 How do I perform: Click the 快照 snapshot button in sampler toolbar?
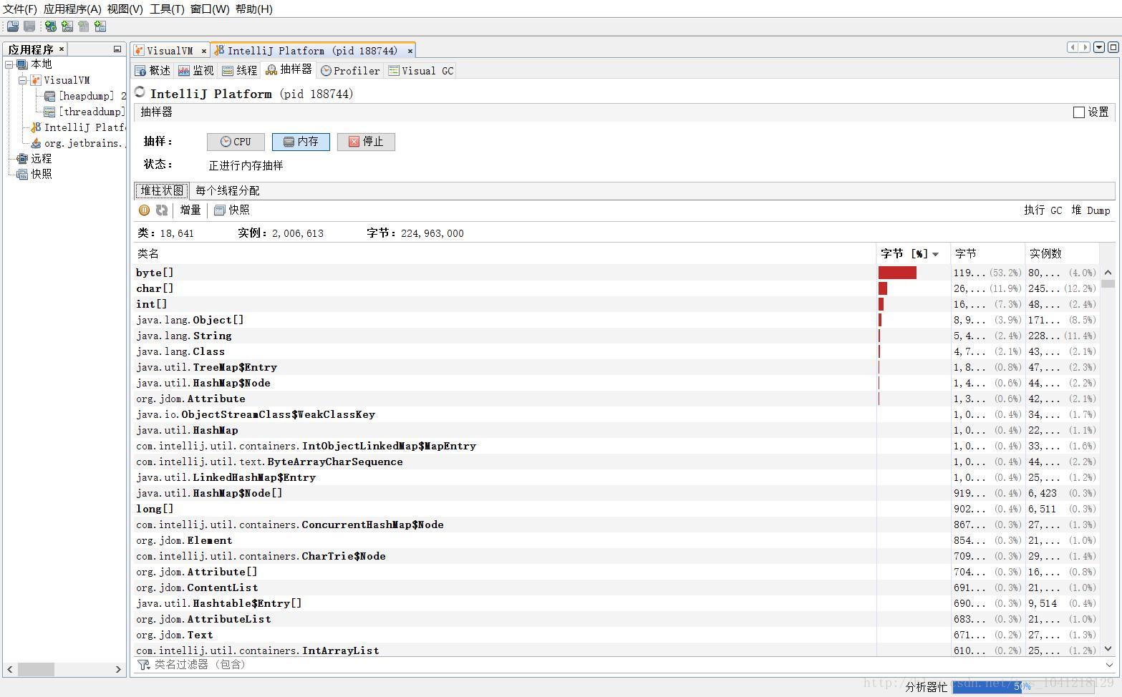coord(232,210)
